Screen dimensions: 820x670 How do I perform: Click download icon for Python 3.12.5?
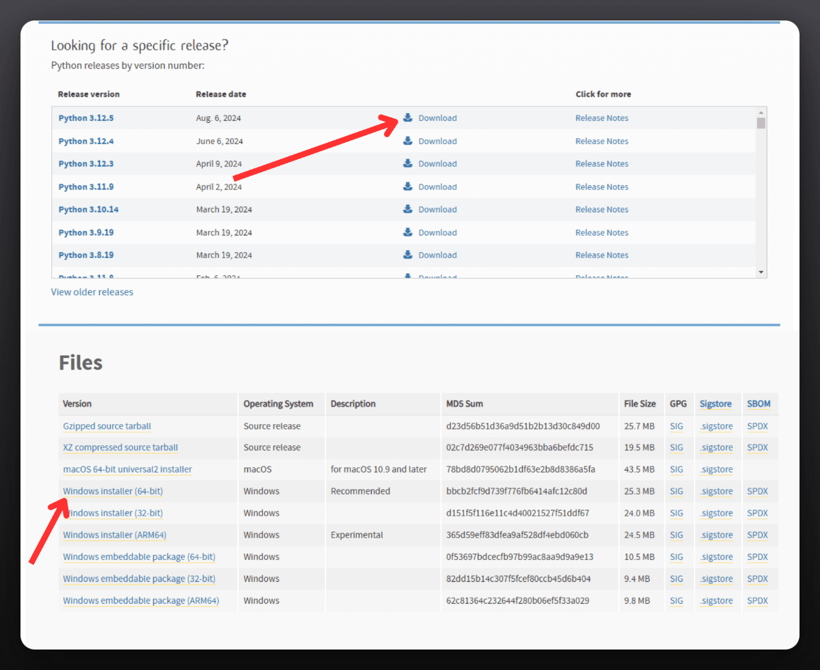408,117
